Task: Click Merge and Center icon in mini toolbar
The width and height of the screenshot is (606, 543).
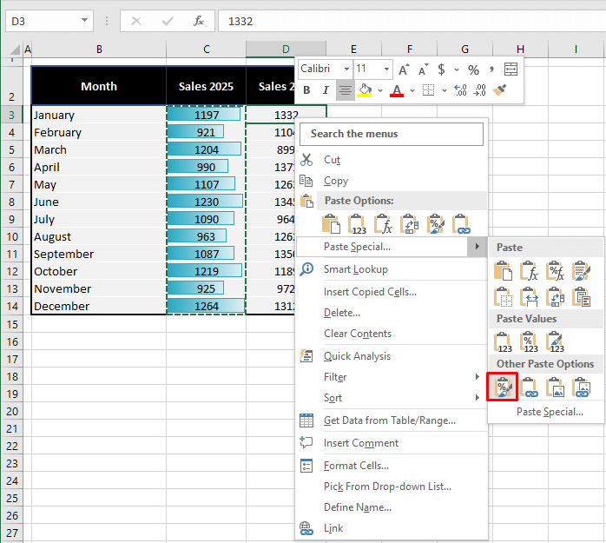Action: pyautogui.click(x=510, y=70)
